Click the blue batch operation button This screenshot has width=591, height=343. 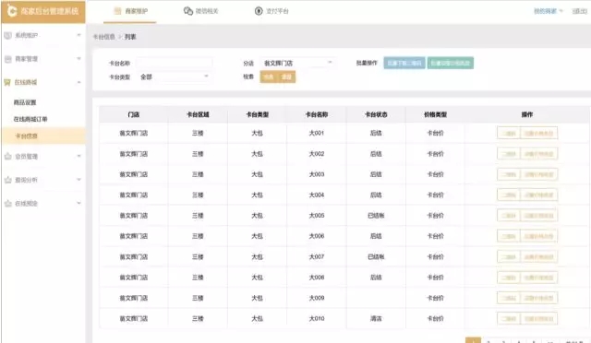(404, 63)
